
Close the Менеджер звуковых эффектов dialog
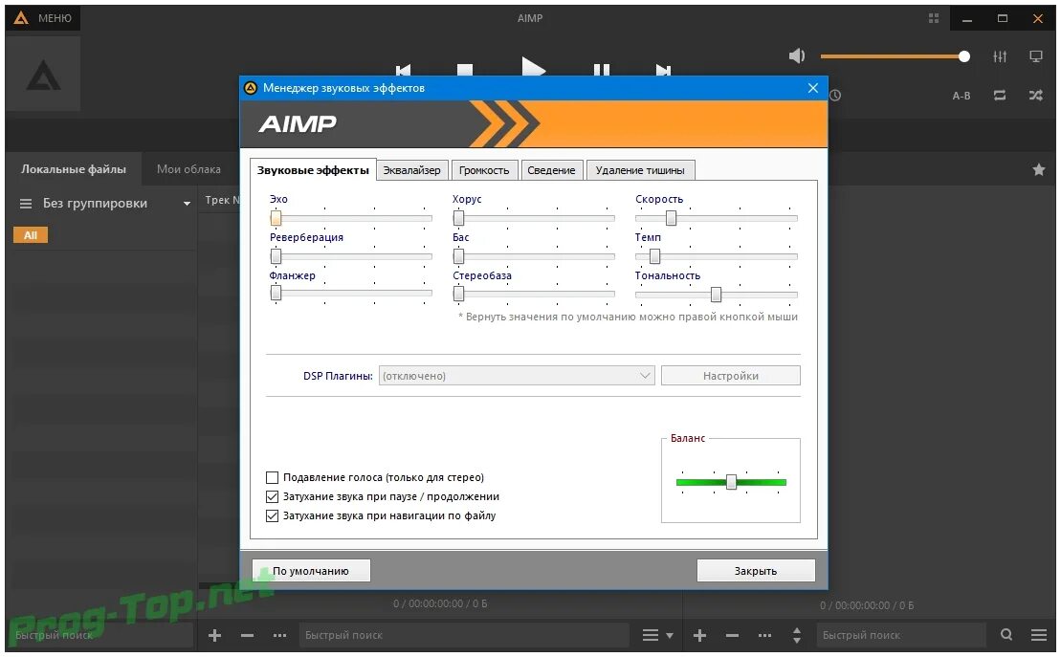[x=813, y=88]
